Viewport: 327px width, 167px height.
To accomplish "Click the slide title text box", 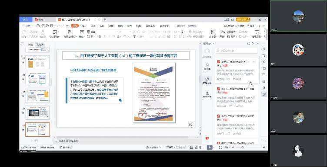I will pos(126,56).
